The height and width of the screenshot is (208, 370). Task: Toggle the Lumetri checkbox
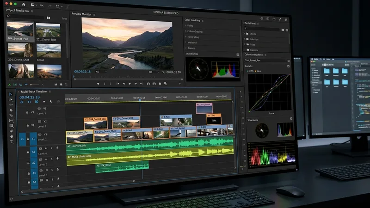coord(288,66)
